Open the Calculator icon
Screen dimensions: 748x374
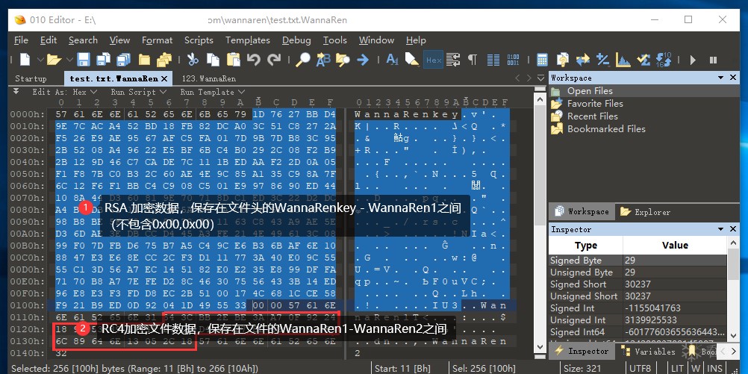[x=542, y=60]
